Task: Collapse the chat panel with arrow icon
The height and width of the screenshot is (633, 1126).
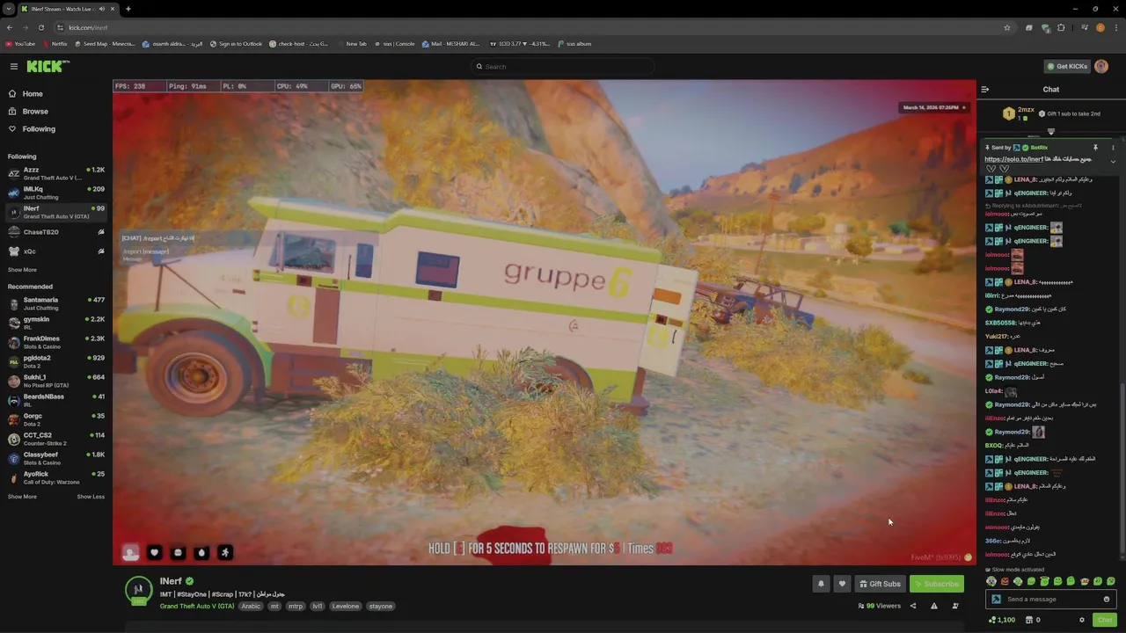Action: [985, 89]
